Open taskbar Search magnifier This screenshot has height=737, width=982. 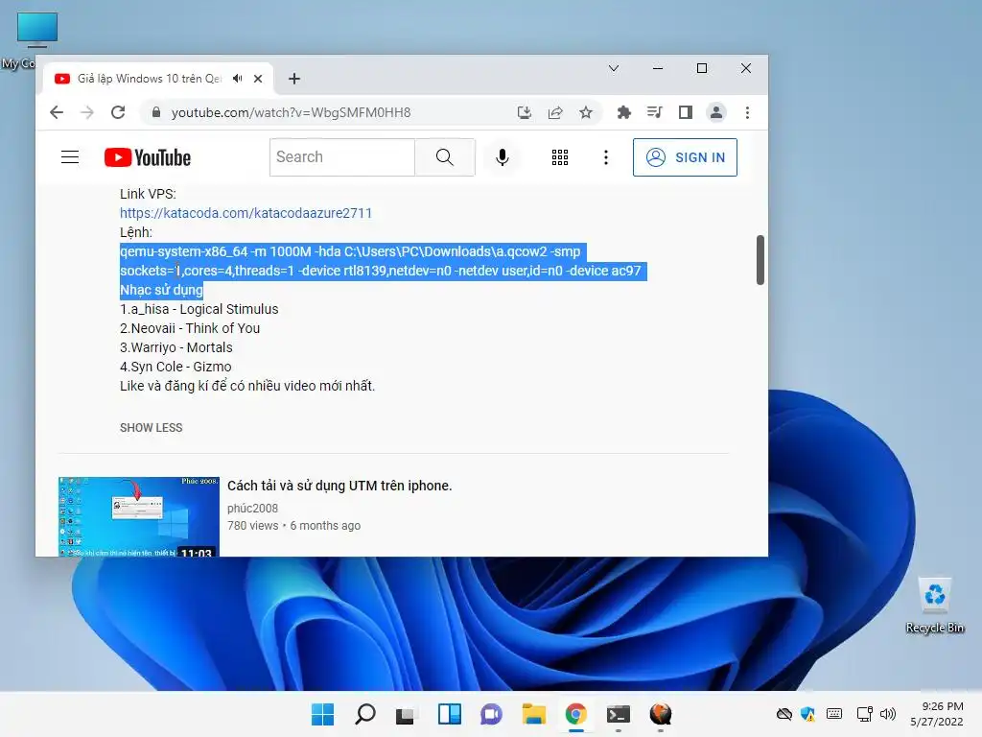pos(365,714)
